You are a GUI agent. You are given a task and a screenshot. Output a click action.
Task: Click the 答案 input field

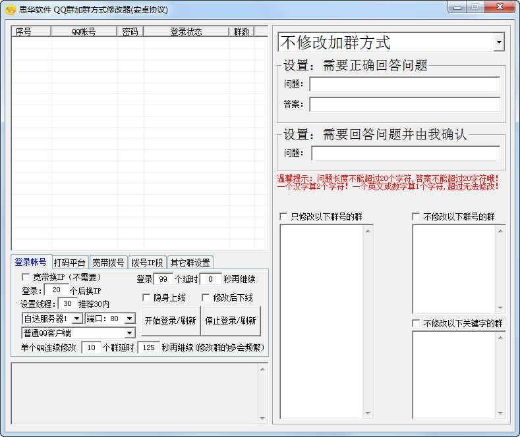405,105
